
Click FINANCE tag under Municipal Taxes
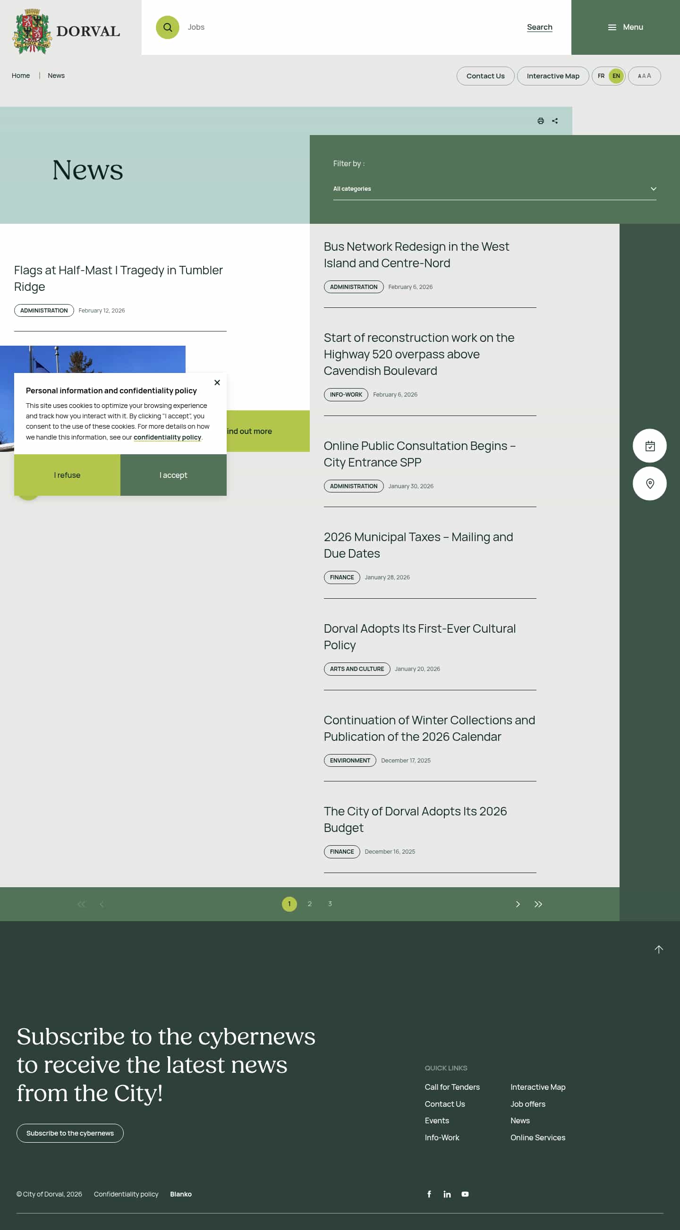[x=342, y=577]
